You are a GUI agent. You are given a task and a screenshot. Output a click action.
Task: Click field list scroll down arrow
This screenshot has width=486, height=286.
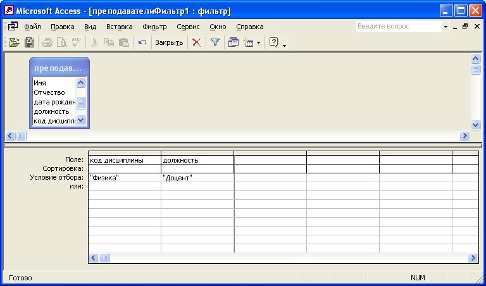[80, 120]
